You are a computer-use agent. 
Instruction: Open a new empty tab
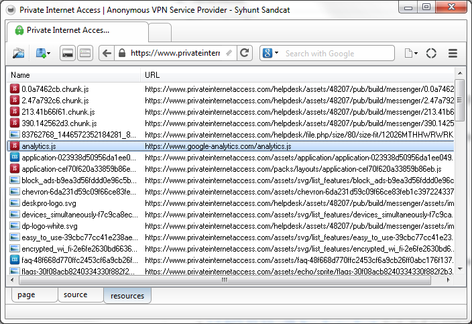coord(160,32)
